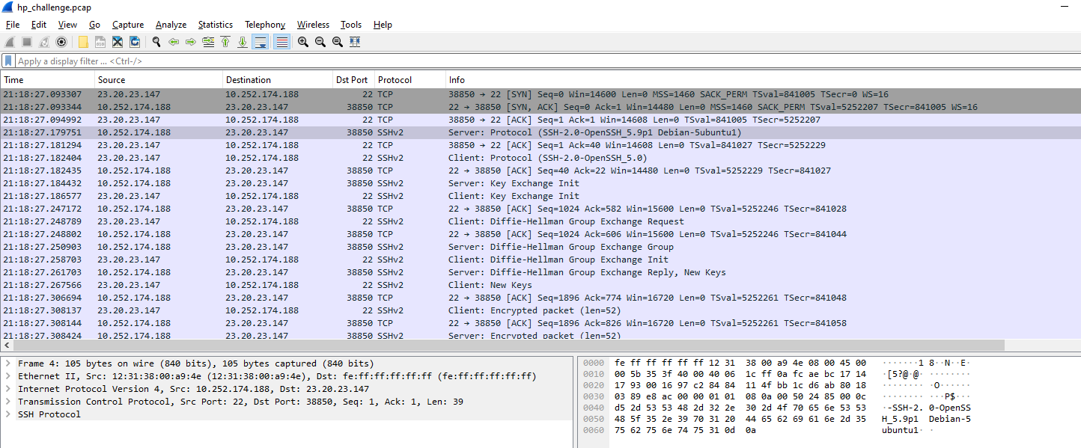Open the Statistics menu
Viewport: 1081px width, 448px height.
[x=215, y=25]
